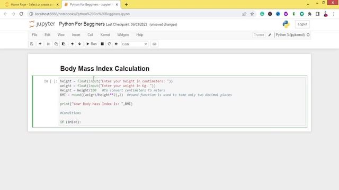Go back in browser history
Image resolution: width=339 pixels, height=190 pixels.
[x=6, y=14]
